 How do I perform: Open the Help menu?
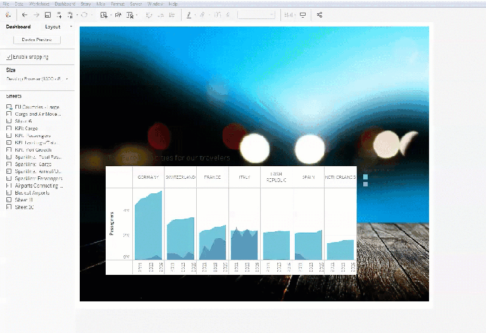pos(173,4)
